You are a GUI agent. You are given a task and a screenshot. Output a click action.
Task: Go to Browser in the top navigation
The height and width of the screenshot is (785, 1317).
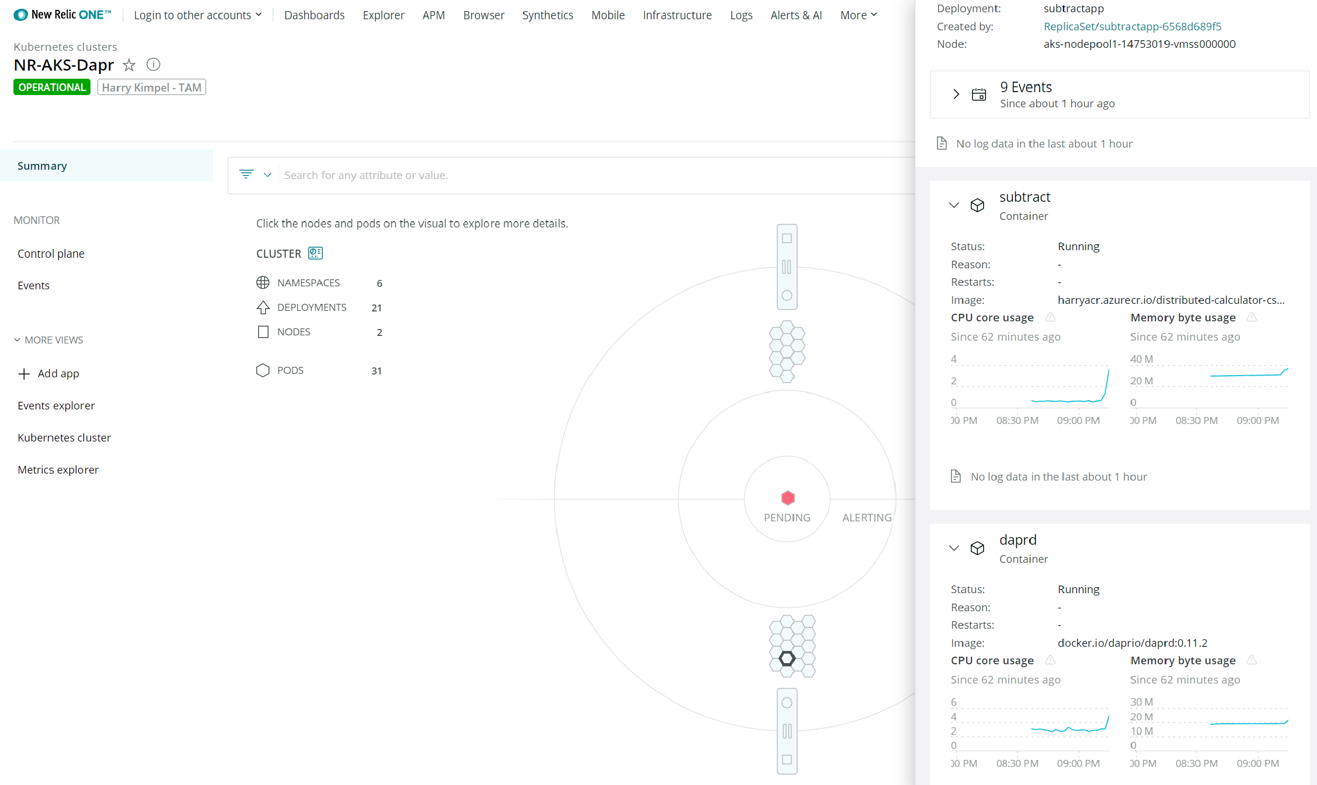(484, 15)
